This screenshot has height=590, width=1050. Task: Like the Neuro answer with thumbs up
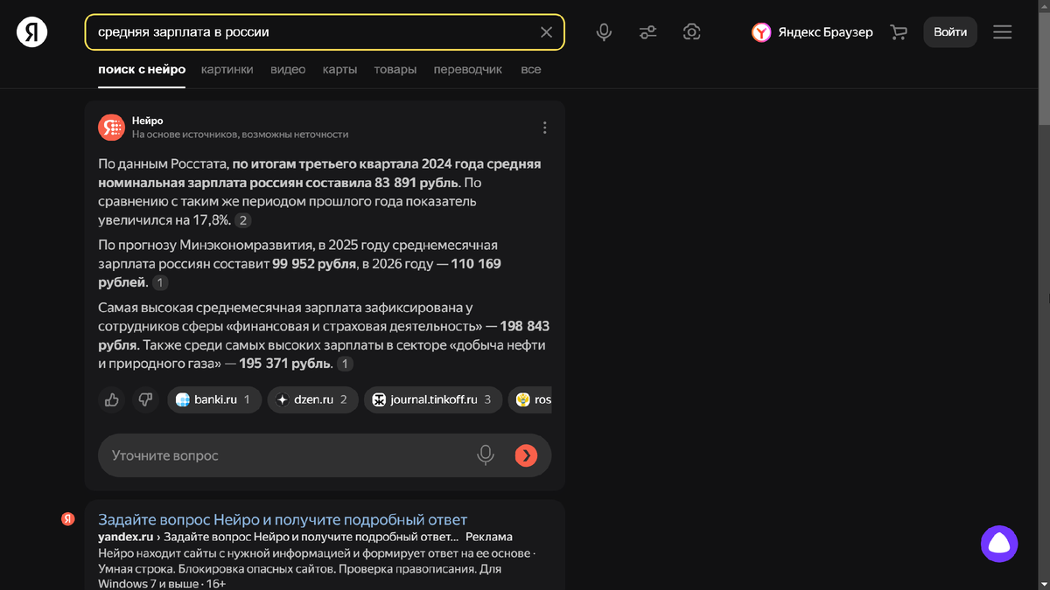click(112, 399)
